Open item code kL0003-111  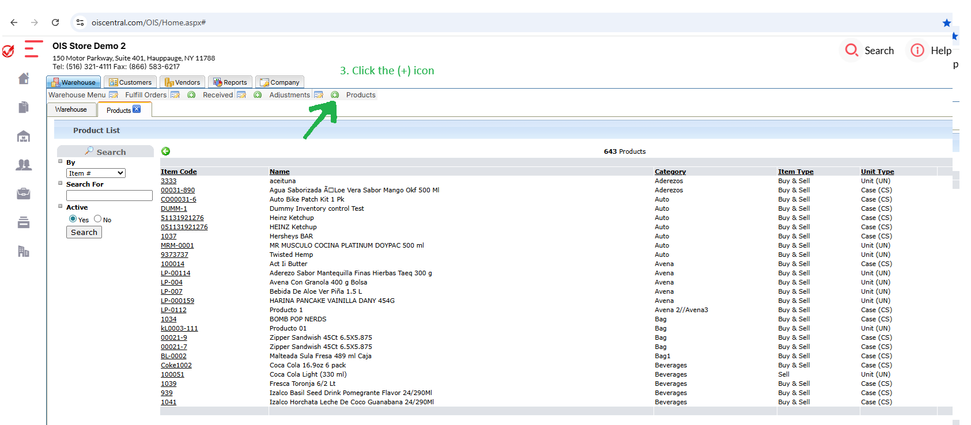pyautogui.click(x=179, y=328)
